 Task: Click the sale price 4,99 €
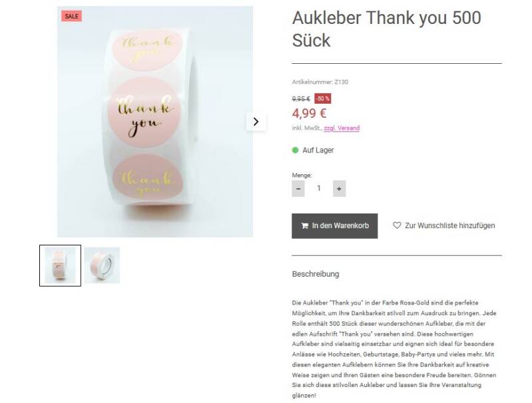(x=309, y=113)
